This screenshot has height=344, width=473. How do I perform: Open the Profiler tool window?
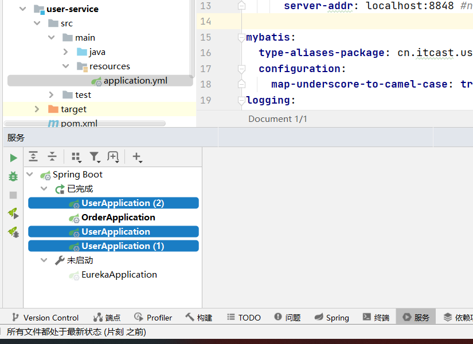pos(153,318)
